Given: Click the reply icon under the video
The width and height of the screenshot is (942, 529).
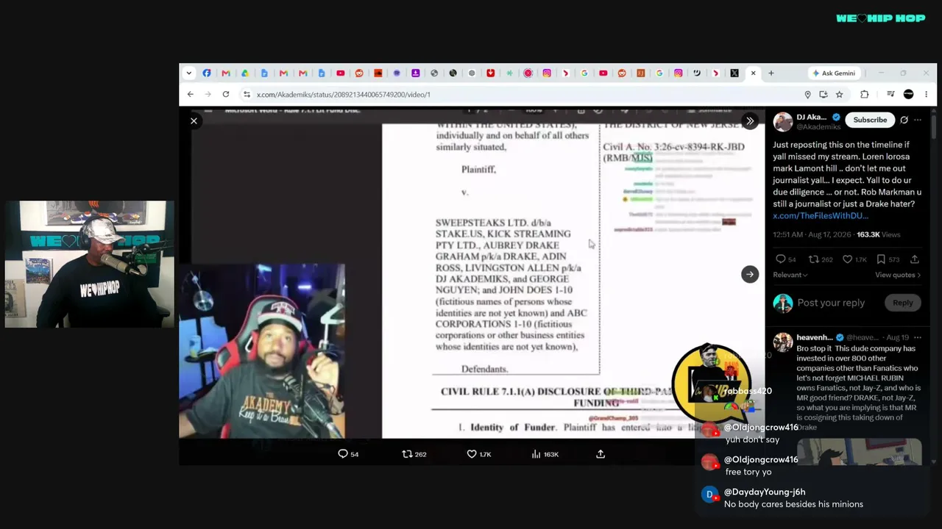Looking at the screenshot, I should pos(343,454).
